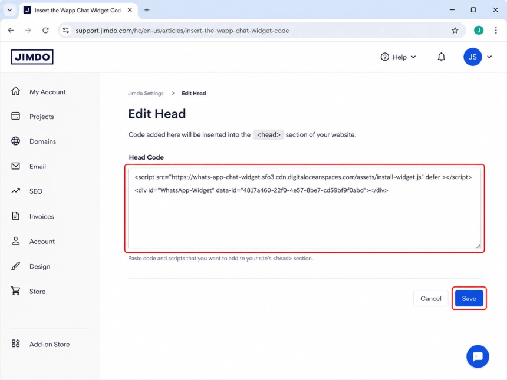Click the Design brush icon
This screenshot has width=507, height=380.
(x=15, y=266)
